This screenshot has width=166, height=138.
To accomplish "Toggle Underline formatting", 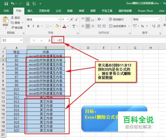I will (38, 26).
